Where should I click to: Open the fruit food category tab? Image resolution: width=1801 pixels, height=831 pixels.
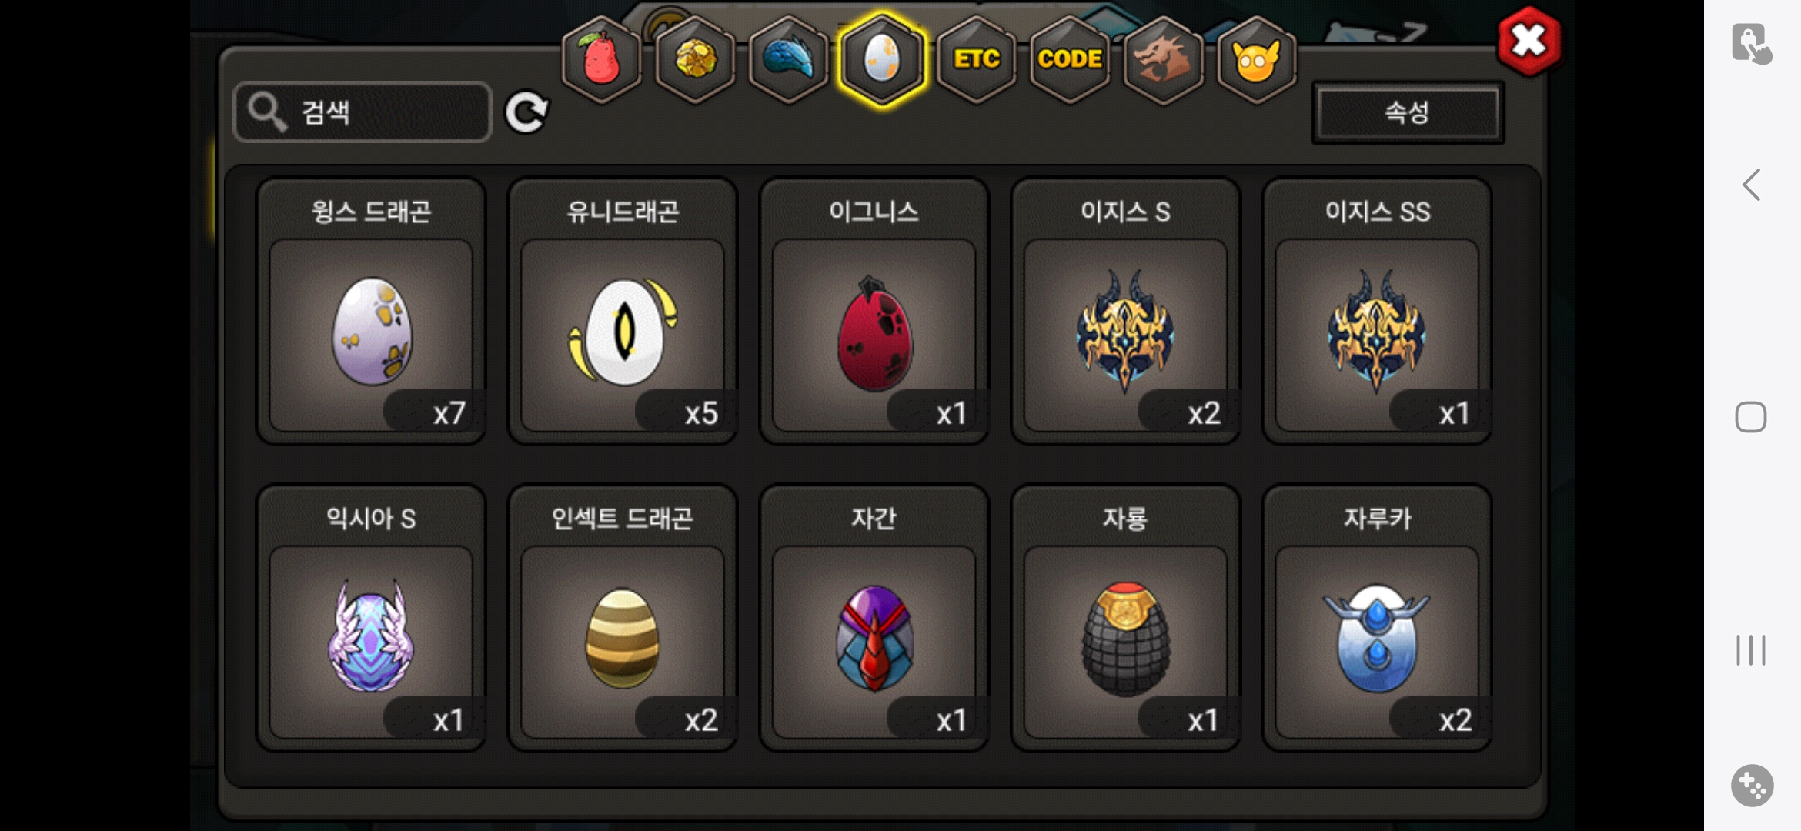(x=601, y=60)
